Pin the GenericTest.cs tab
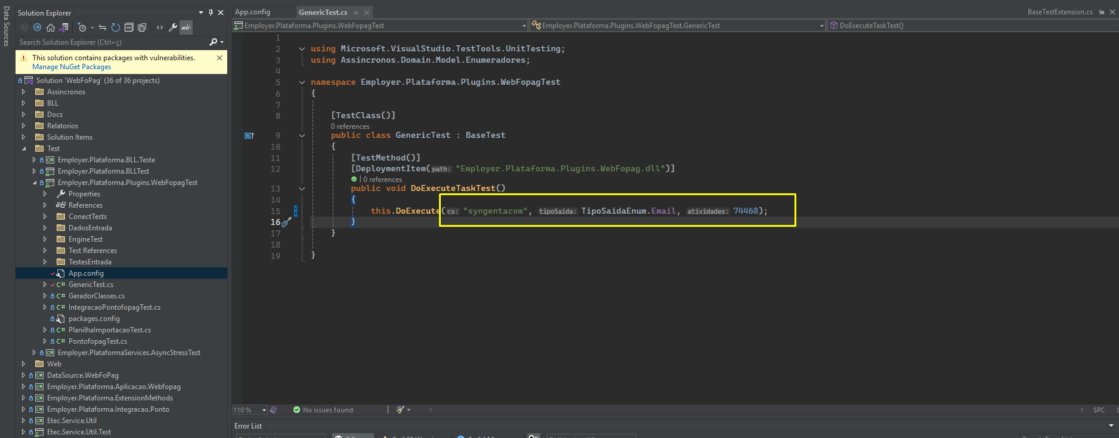This screenshot has height=438, width=1119. click(x=356, y=13)
